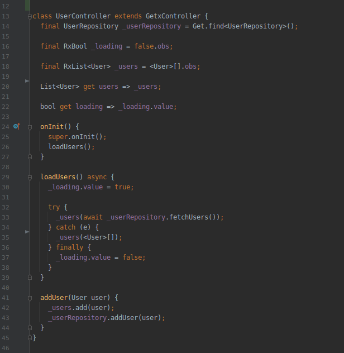Click false.obs initializer on line 16

pyautogui.click(x=151, y=46)
